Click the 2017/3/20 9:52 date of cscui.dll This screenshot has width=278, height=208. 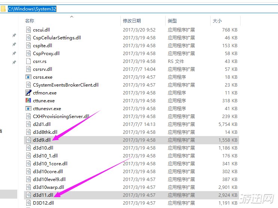(x=139, y=30)
